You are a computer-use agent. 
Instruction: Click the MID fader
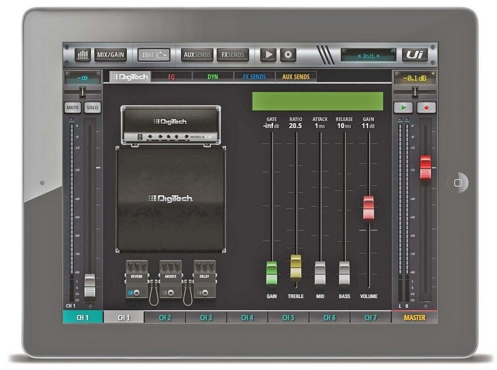(320, 273)
